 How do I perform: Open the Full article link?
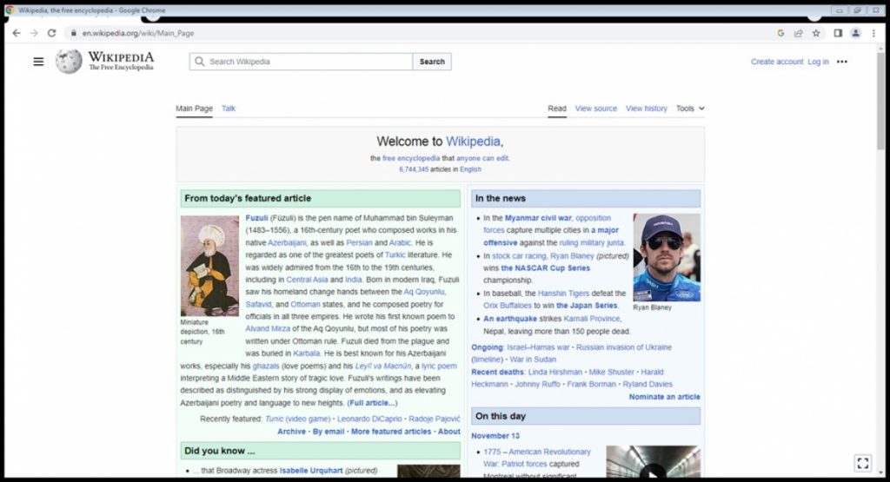tap(372, 403)
